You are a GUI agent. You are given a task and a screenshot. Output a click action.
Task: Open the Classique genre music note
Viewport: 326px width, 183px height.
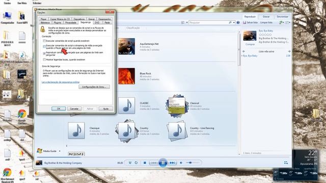point(76,131)
